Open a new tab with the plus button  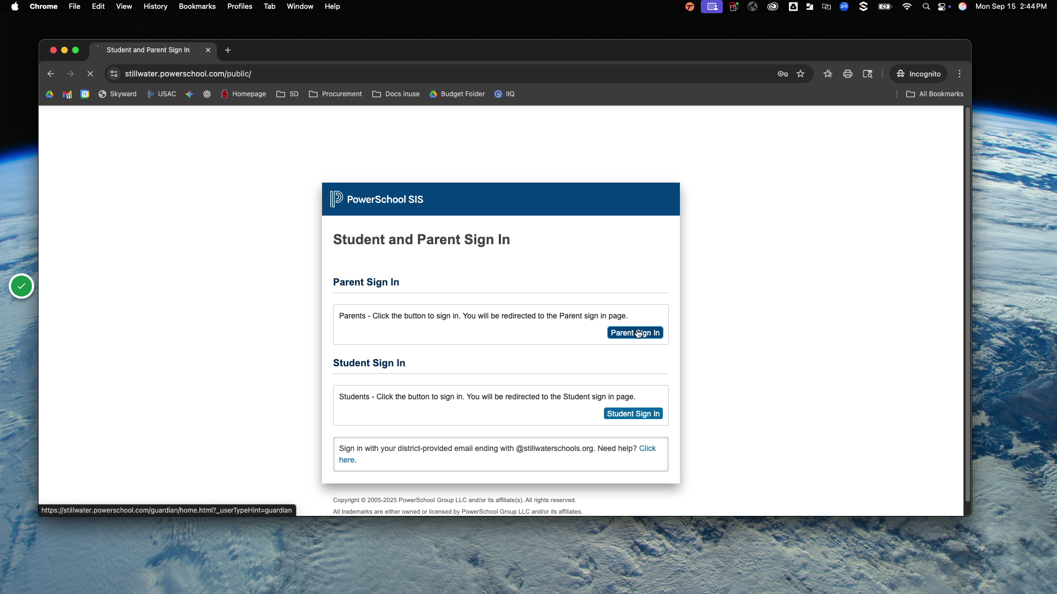[x=228, y=50]
